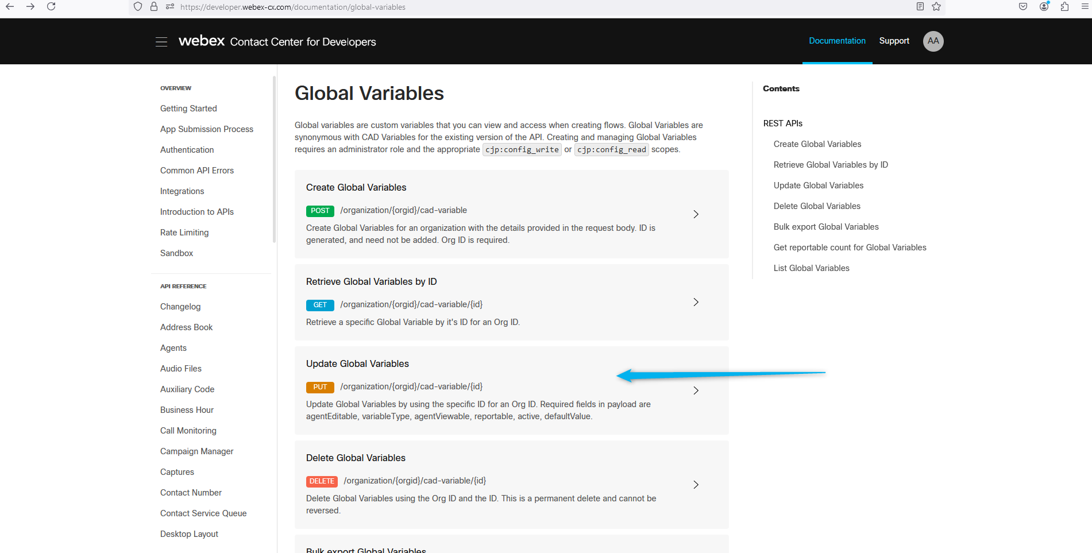Viewport: 1092px width, 553px height.
Task: Open Business Hour API reference
Action: 187,410
